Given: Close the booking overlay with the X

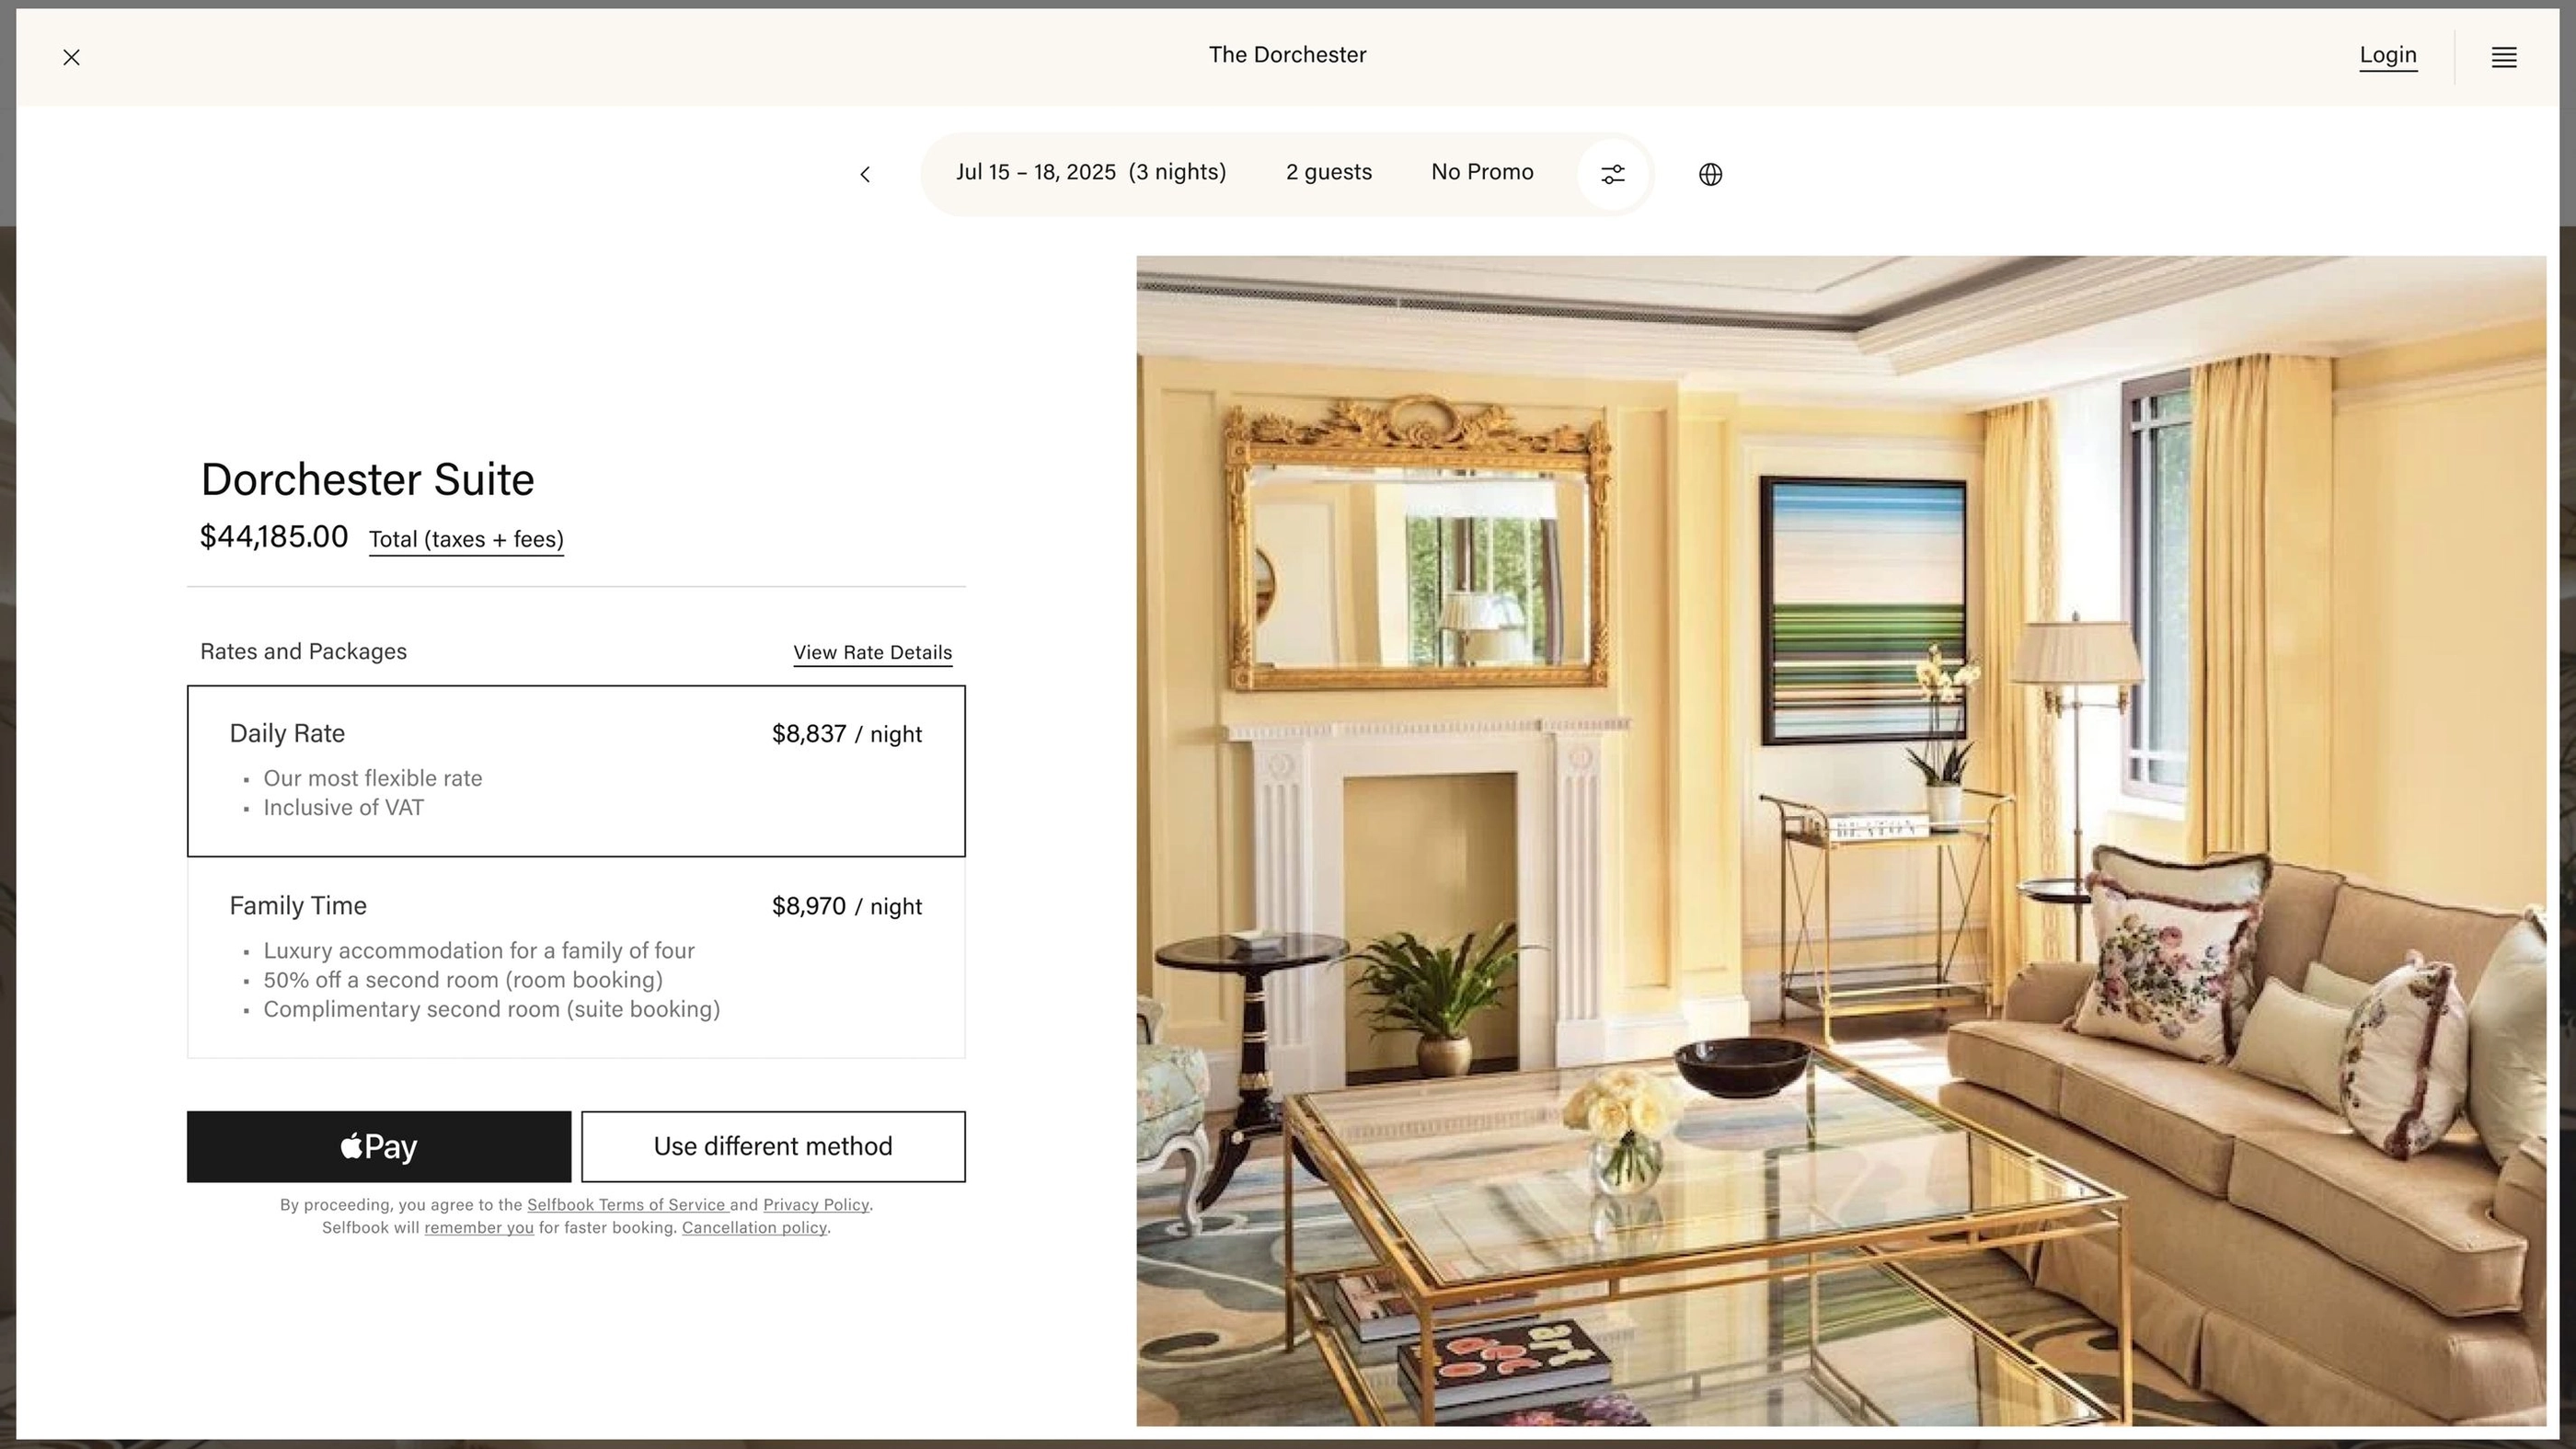Looking at the screenshot, I should [x=71, y=57].
